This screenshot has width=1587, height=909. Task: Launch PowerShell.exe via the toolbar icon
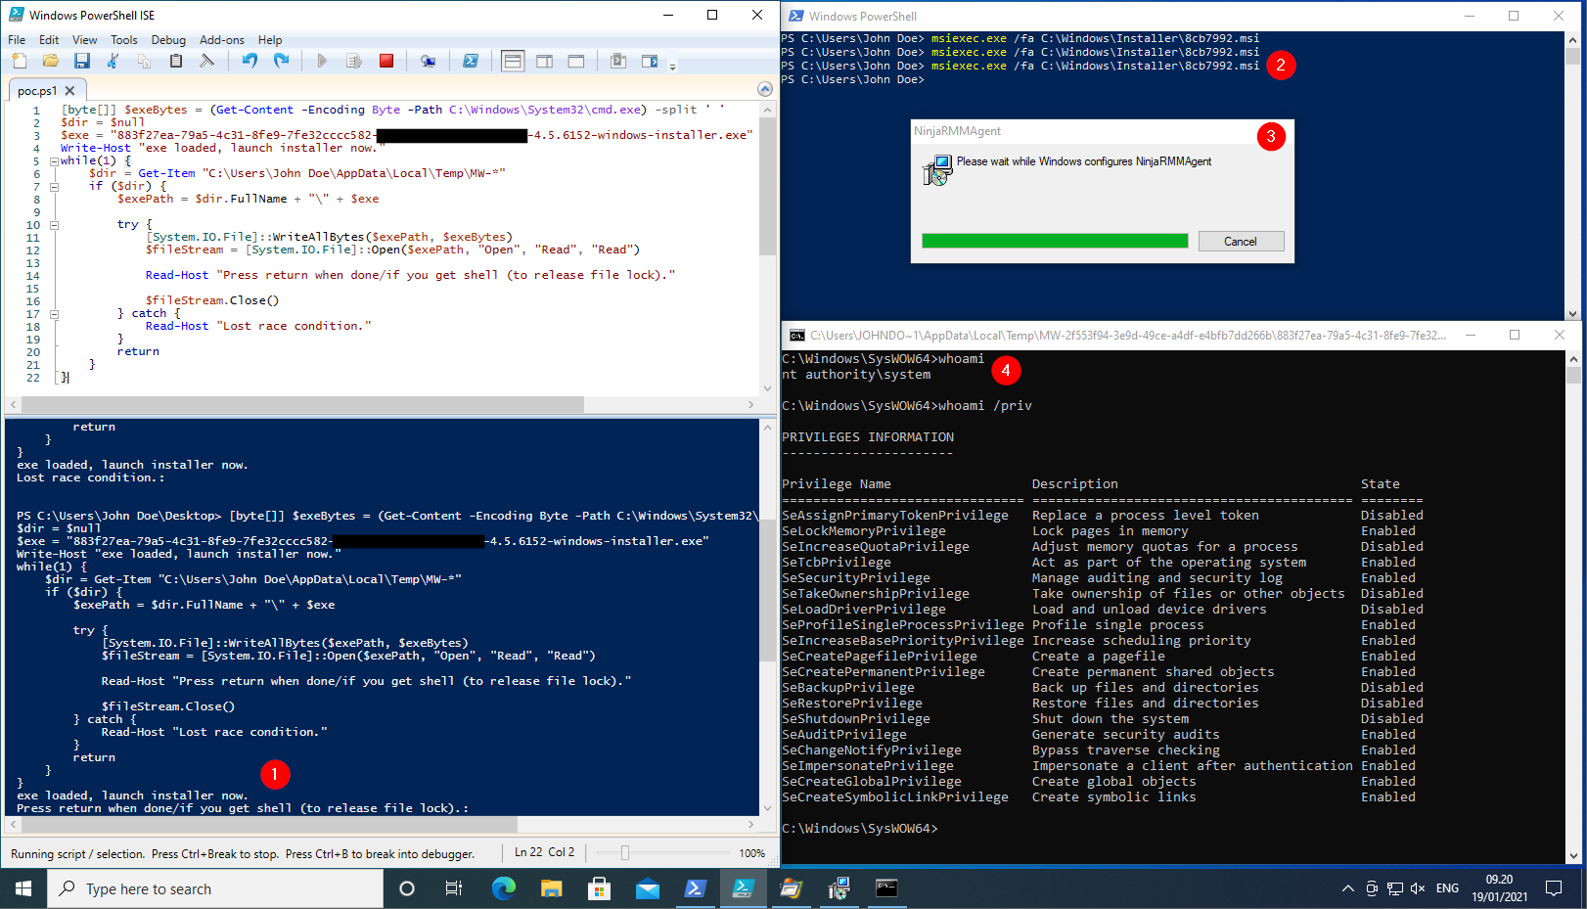pyautogui.click(x=470, y=61)
